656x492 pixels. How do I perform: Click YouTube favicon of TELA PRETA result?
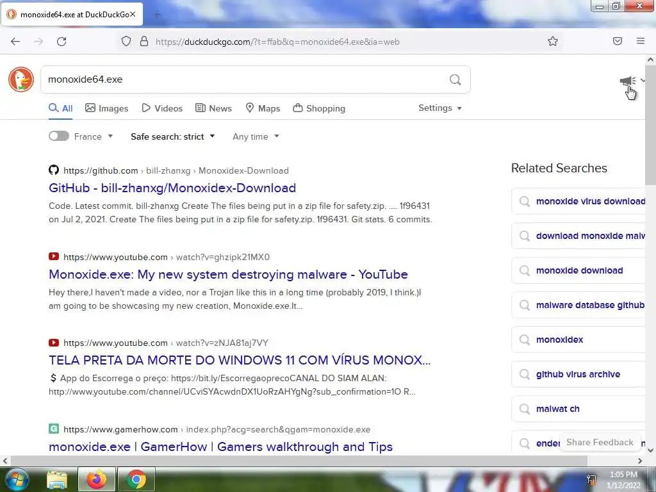(54, 343)
